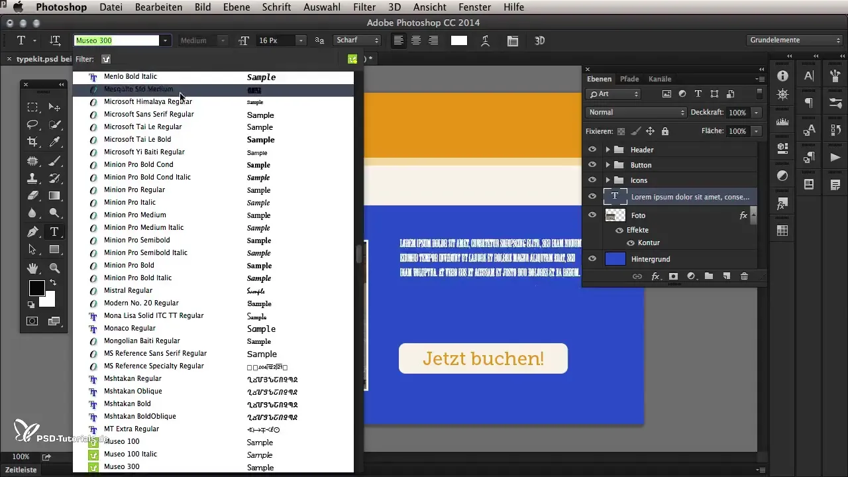
Task: Create a new layer group
Action: [x=709, y=276]
